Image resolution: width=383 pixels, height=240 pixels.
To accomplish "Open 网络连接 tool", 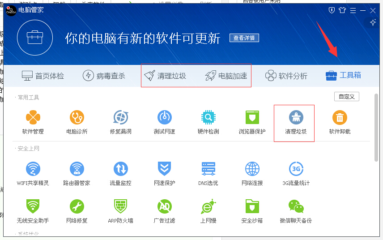I will pyautogui.click(x=252, y=174).
